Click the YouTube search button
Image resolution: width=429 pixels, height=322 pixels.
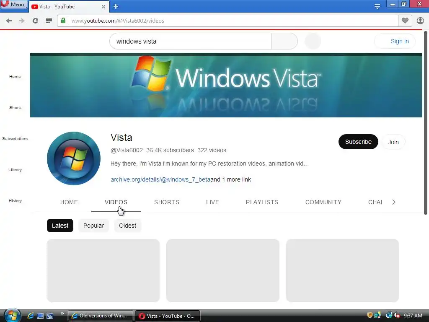(x=284, y=42)
